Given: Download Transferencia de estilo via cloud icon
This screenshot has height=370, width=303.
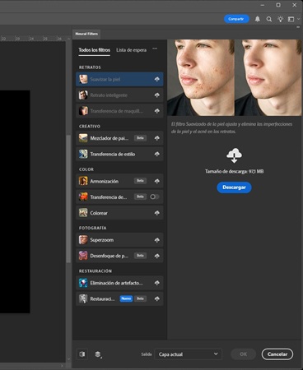Looking at the screenshot, I should 156,154.
